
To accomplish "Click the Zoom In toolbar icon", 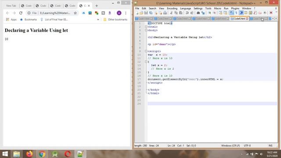I will [209, 13].
